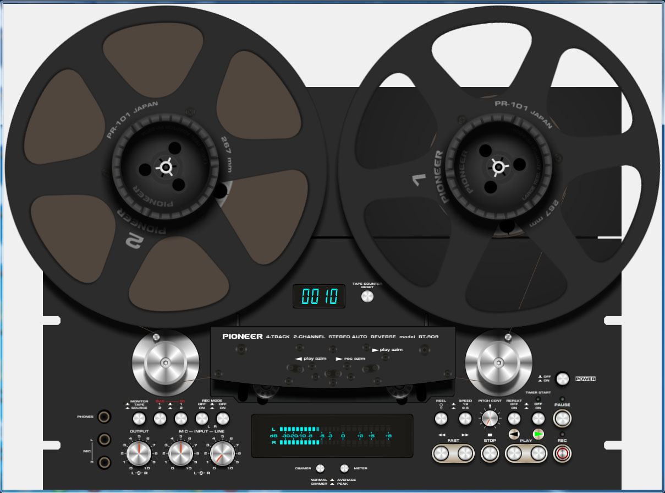Click the PAUSE indicator LED

click(x=562, y=399)
